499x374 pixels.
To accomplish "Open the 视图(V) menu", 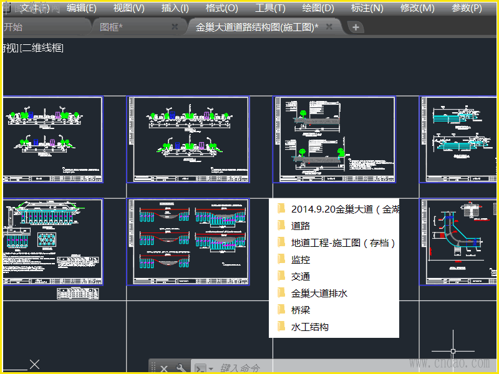I will pyautogui.click(x=129, y=8).
